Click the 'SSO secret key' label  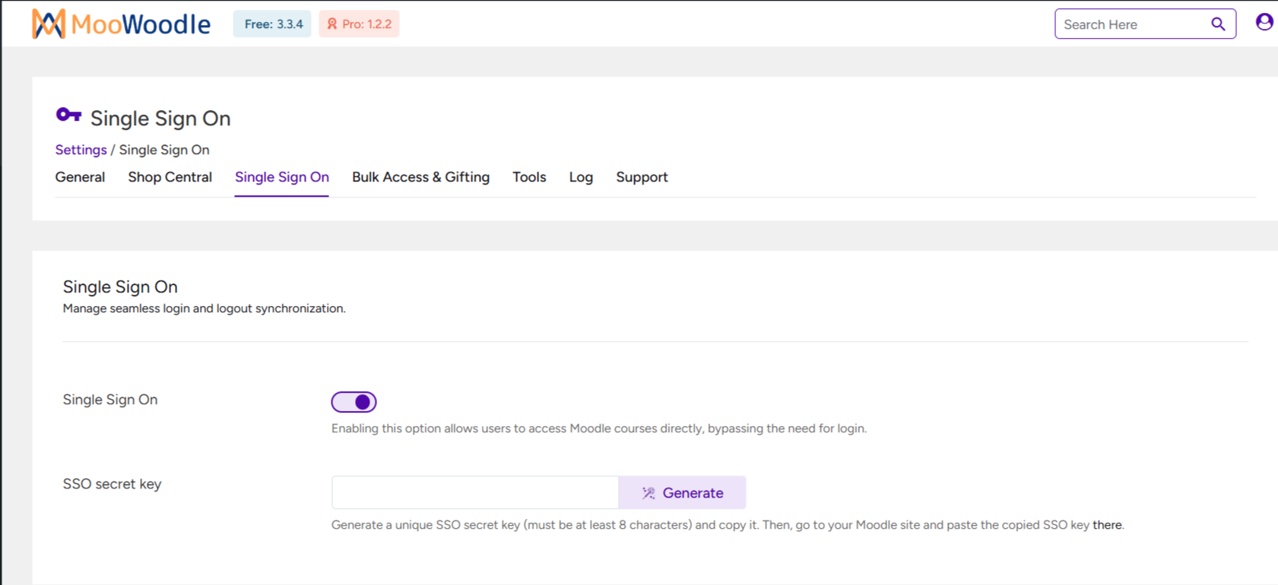[112, 484]
